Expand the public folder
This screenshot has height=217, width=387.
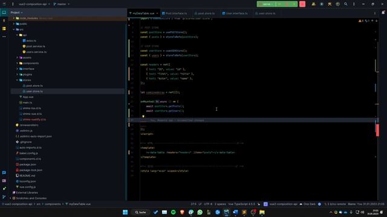point(14,24)
